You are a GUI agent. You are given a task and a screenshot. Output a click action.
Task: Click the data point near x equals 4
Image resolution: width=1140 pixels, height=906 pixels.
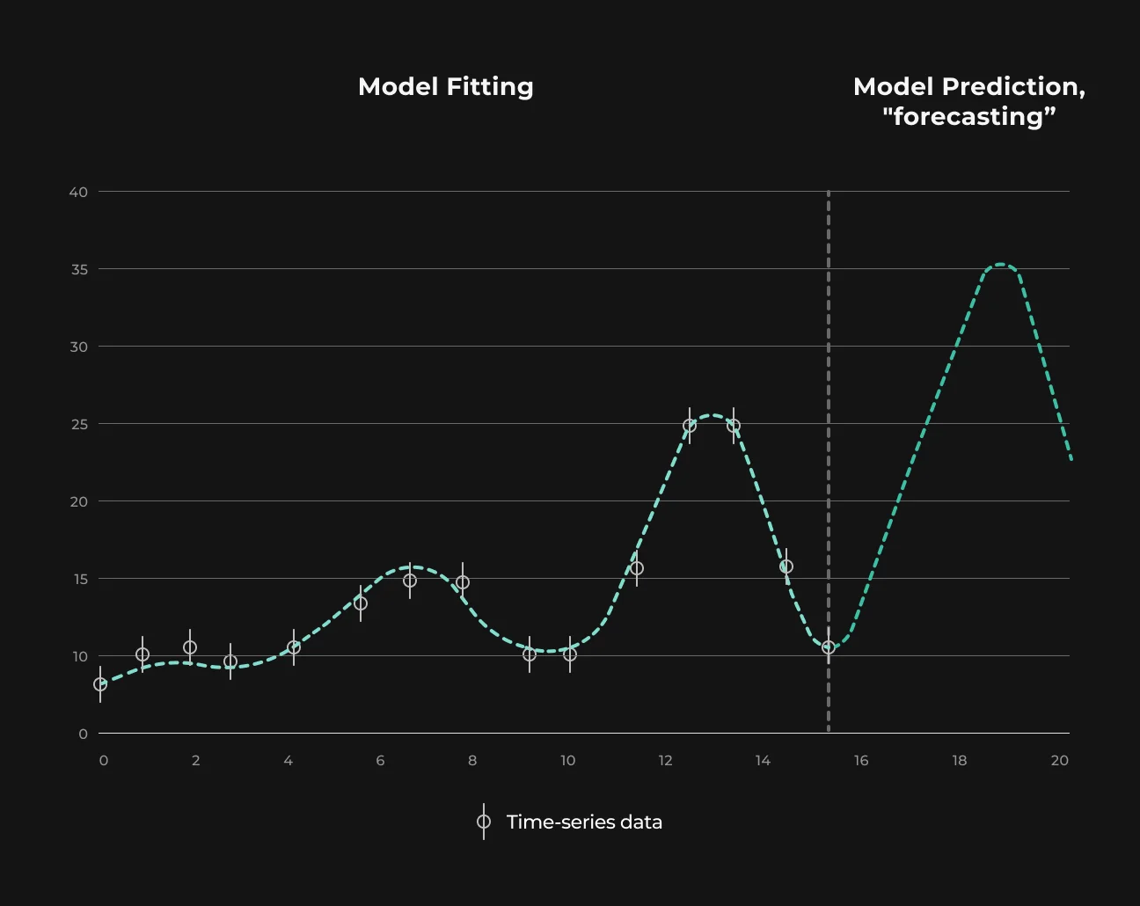[x=294, y=647]
